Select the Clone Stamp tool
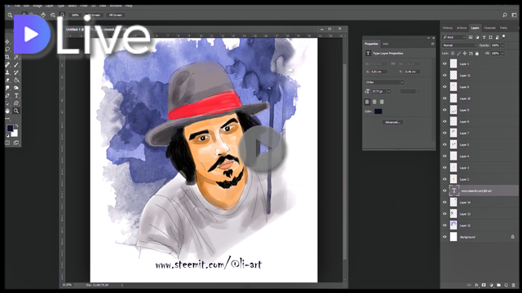This screenshot has width=522, height=293. click(x=7, y=72)
